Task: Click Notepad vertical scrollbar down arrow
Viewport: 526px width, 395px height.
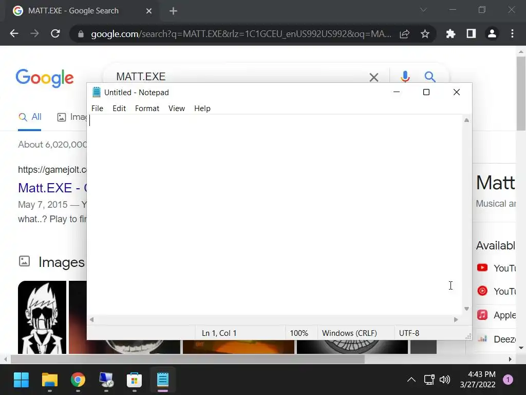Action: coord(466,309)
